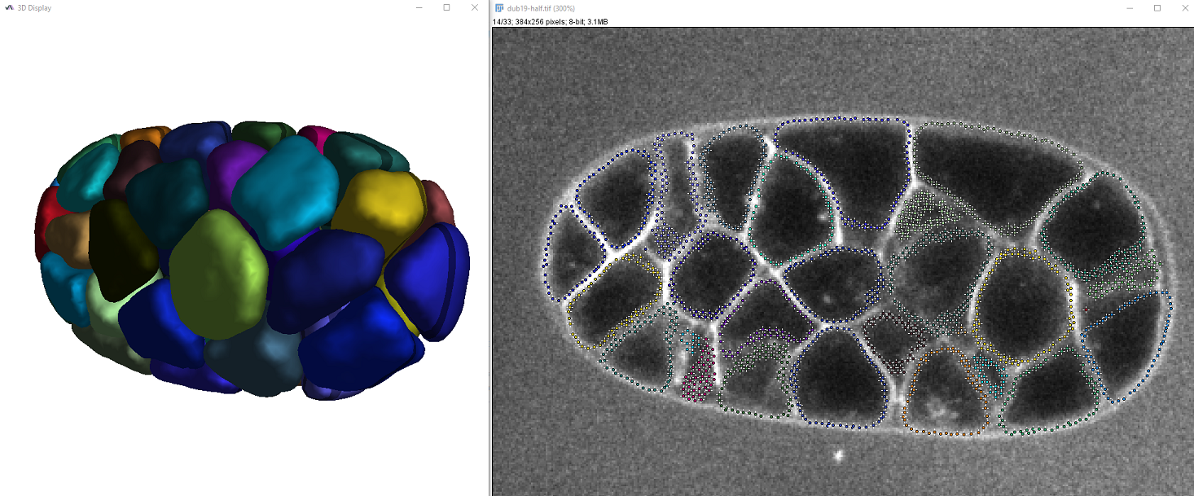Click the '3D Display' title text
Image resolution: width=1194 pixels, height=496 pixels.
coord(34,7)
